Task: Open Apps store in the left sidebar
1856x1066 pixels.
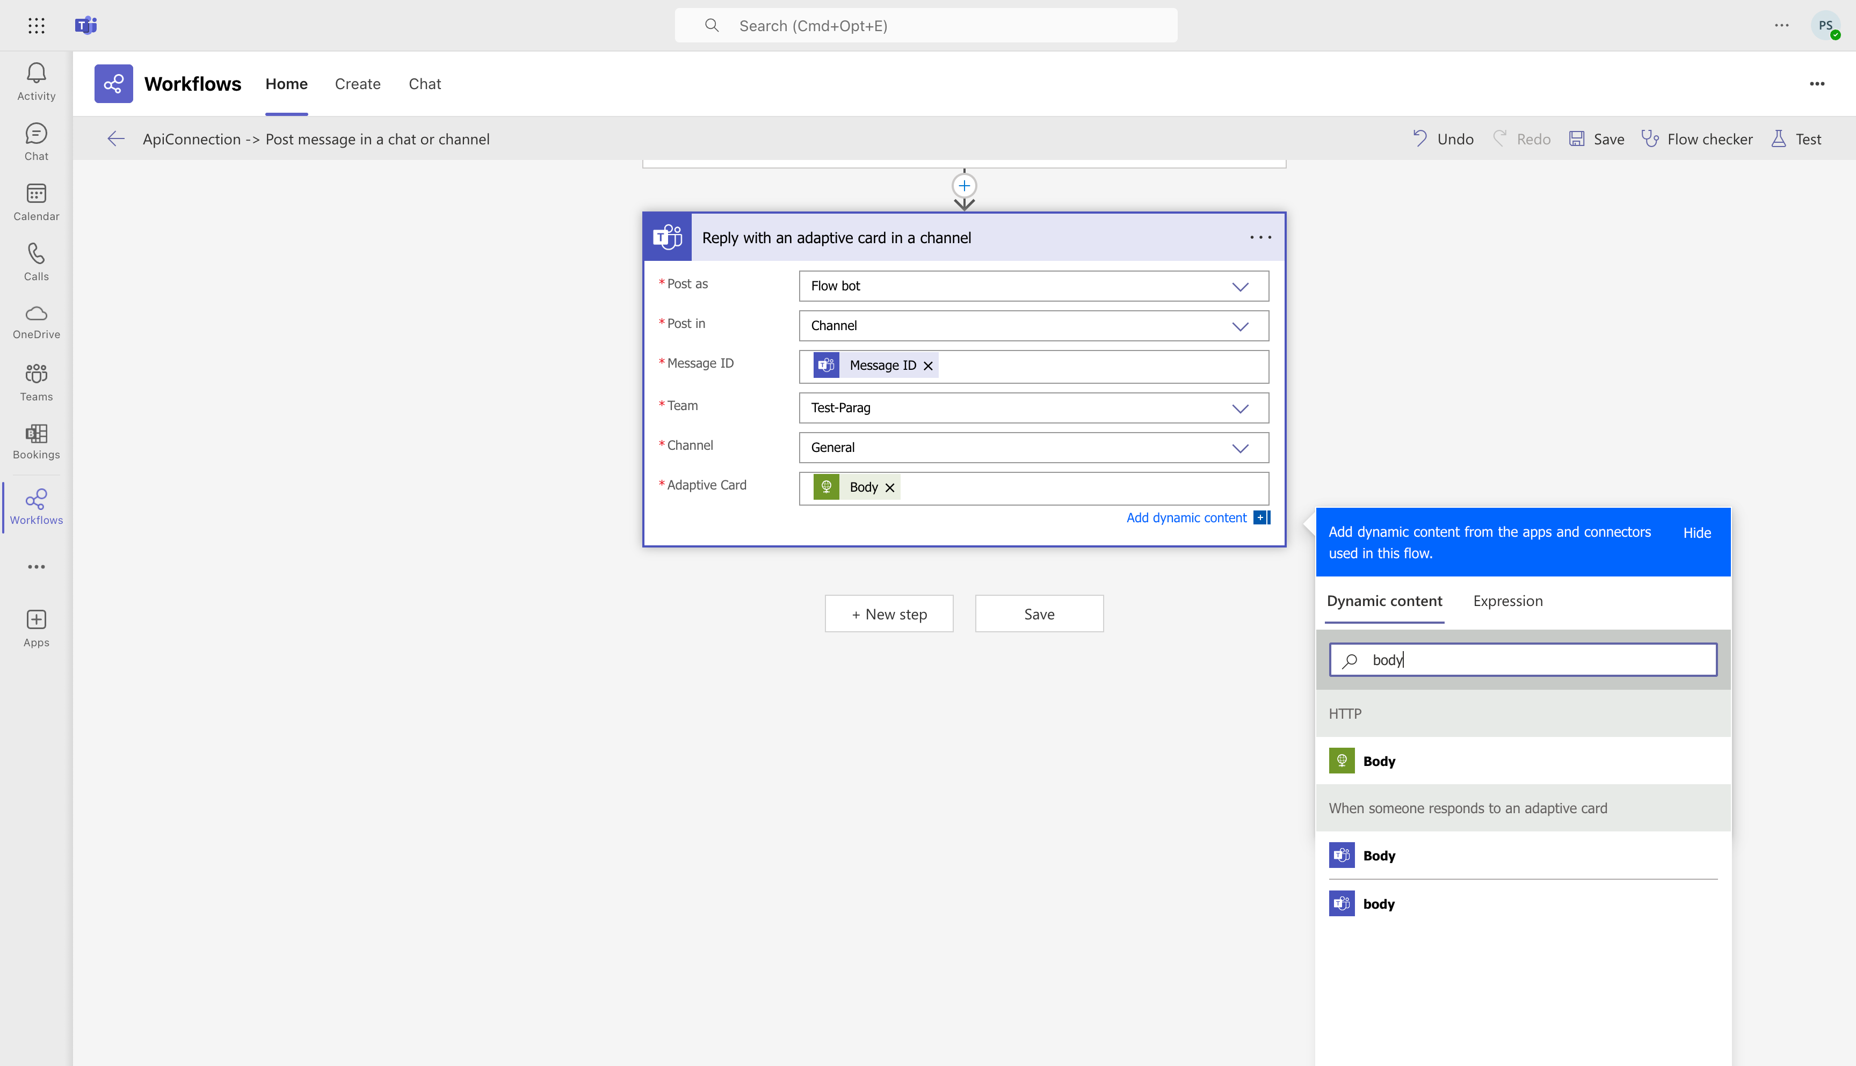Action: (36, 629)
